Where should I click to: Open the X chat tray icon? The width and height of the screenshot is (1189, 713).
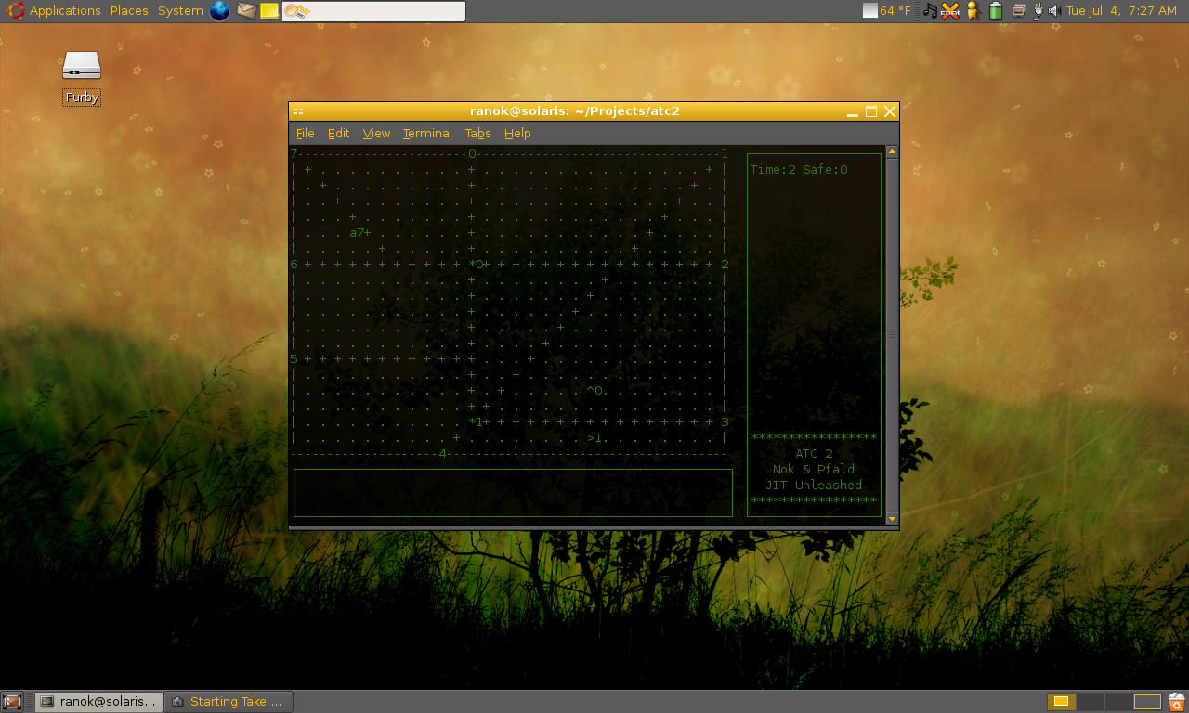tap(949, 11)
